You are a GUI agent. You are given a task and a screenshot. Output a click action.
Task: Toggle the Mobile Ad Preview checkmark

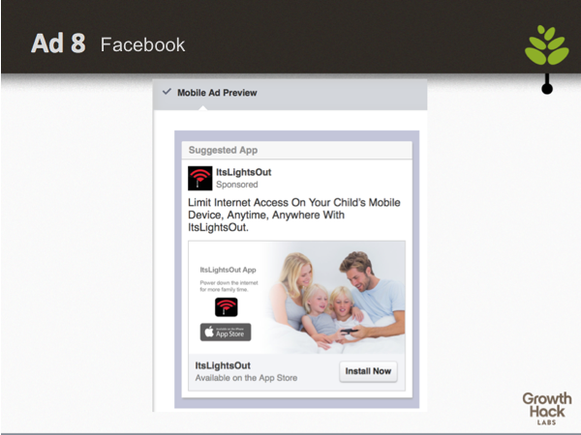click(167, 92)
